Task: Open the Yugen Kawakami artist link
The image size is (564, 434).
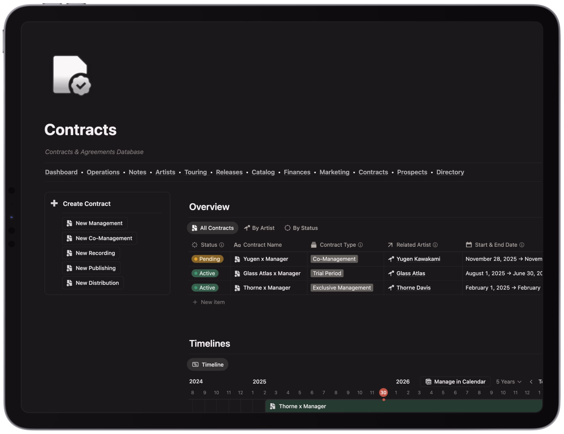Action: [x=418, y=259]
